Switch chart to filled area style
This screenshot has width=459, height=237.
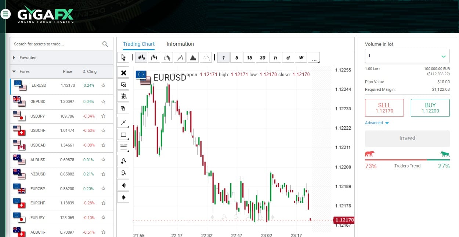pyautogui.click(x=193, y=58)
